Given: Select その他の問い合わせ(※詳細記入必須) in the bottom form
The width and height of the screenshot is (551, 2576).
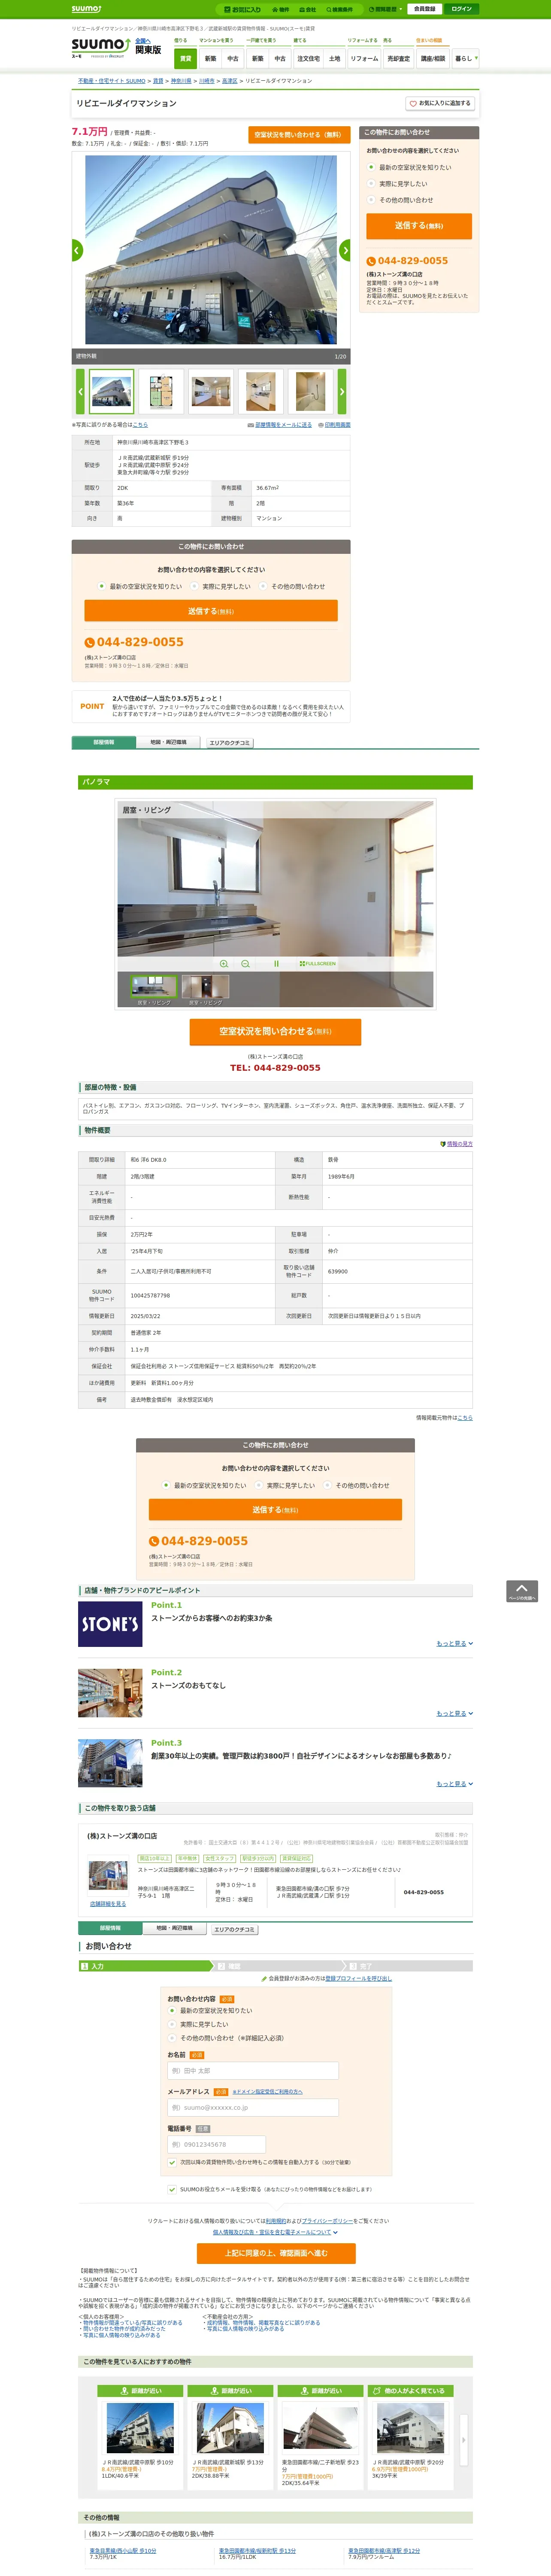Looking at the screenshot, I should pyautogui.click(x=173, y=2038).
